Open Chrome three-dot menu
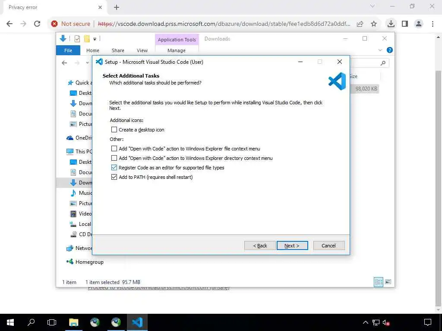This screenshot has width=442, height=331. [433, 24]
